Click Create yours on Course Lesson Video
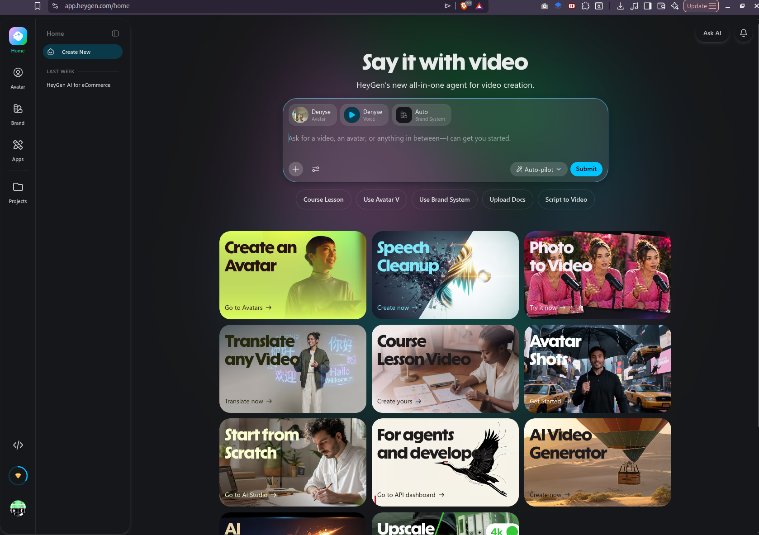The width and height of the screenshot is (759, 535). coord(399,401)
